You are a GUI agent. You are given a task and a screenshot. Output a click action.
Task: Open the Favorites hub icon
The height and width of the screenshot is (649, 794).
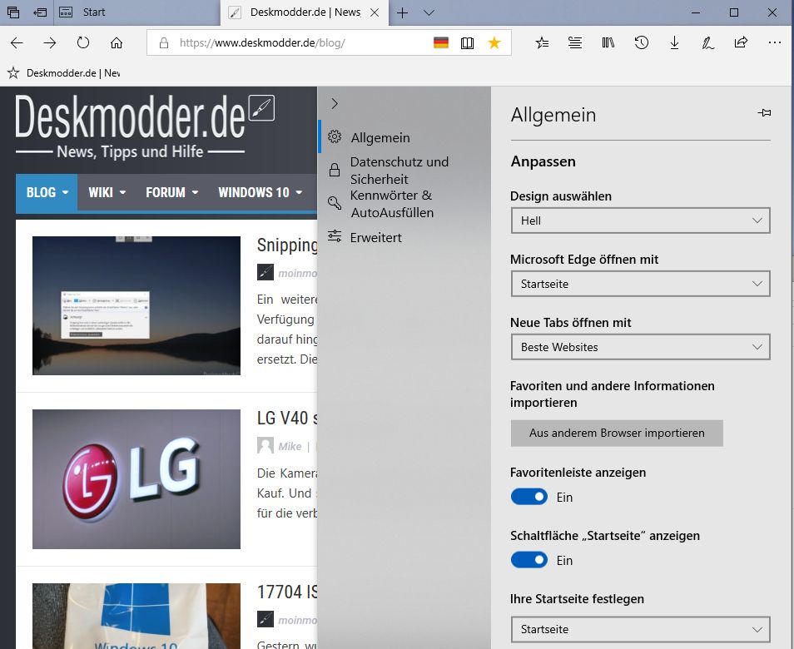[x=542, y=43]
